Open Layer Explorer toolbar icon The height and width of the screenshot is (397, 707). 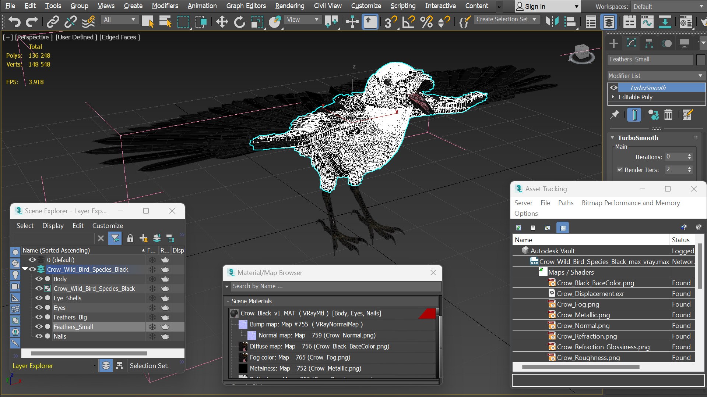coord(609,22)
